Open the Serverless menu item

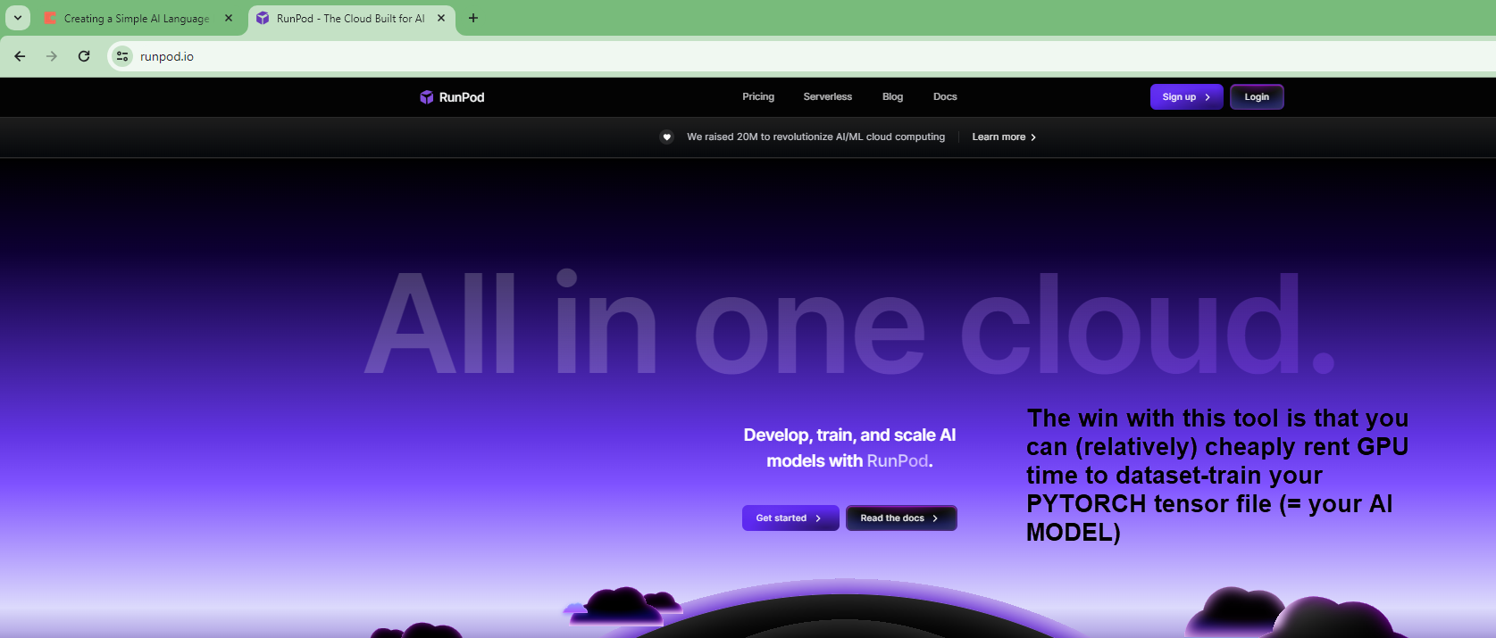(828, 96)
